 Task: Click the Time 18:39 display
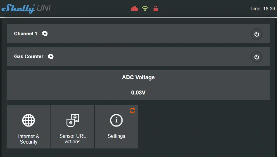pos(262,9)
